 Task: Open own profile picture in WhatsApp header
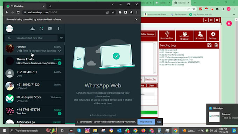[9, 29]
